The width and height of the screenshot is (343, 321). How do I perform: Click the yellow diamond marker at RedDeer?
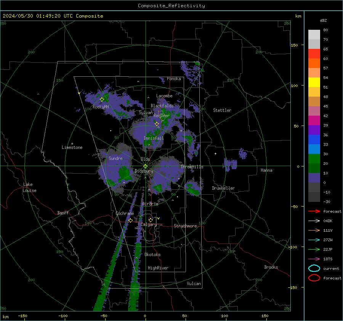[157, 124]
